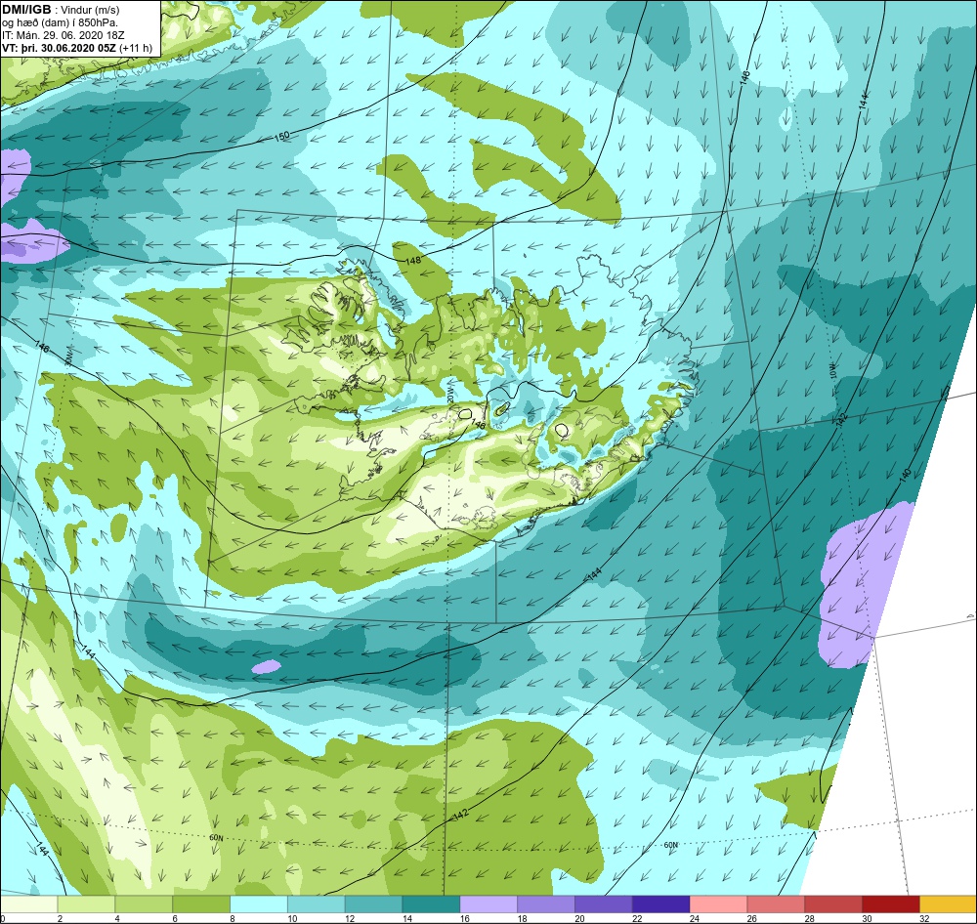Viewport: 977px width, 924px height.
Task: Select the 26–28 m/s salmon red legend swatch
Action: pos(776,904)
